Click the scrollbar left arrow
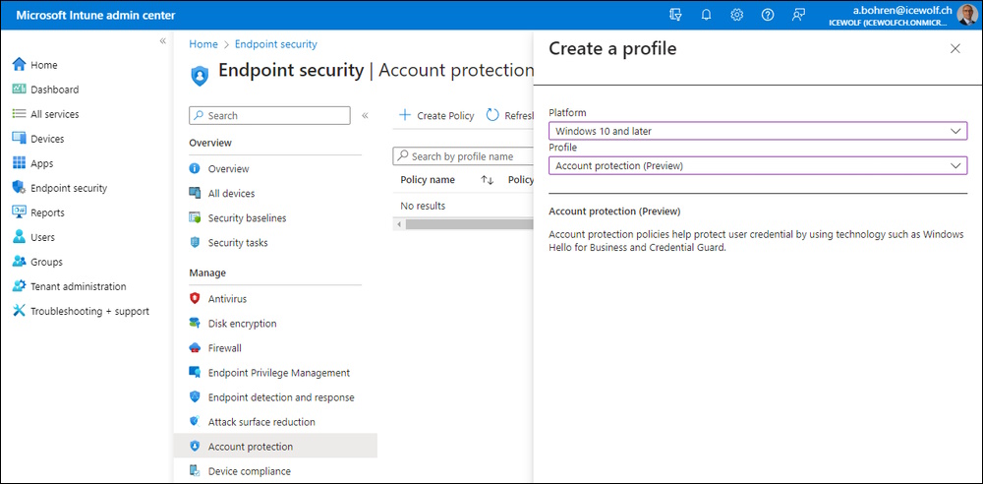Screen dimensions: 983x484 (397, 224)
